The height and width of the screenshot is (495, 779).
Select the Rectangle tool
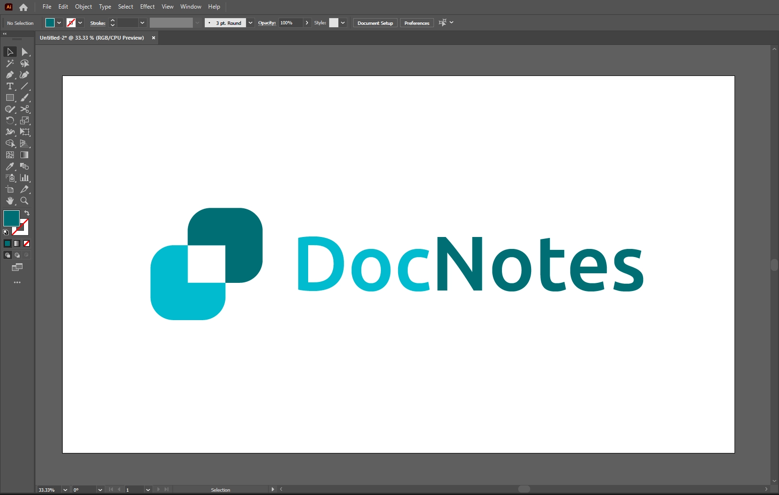(x=10, y=97)
